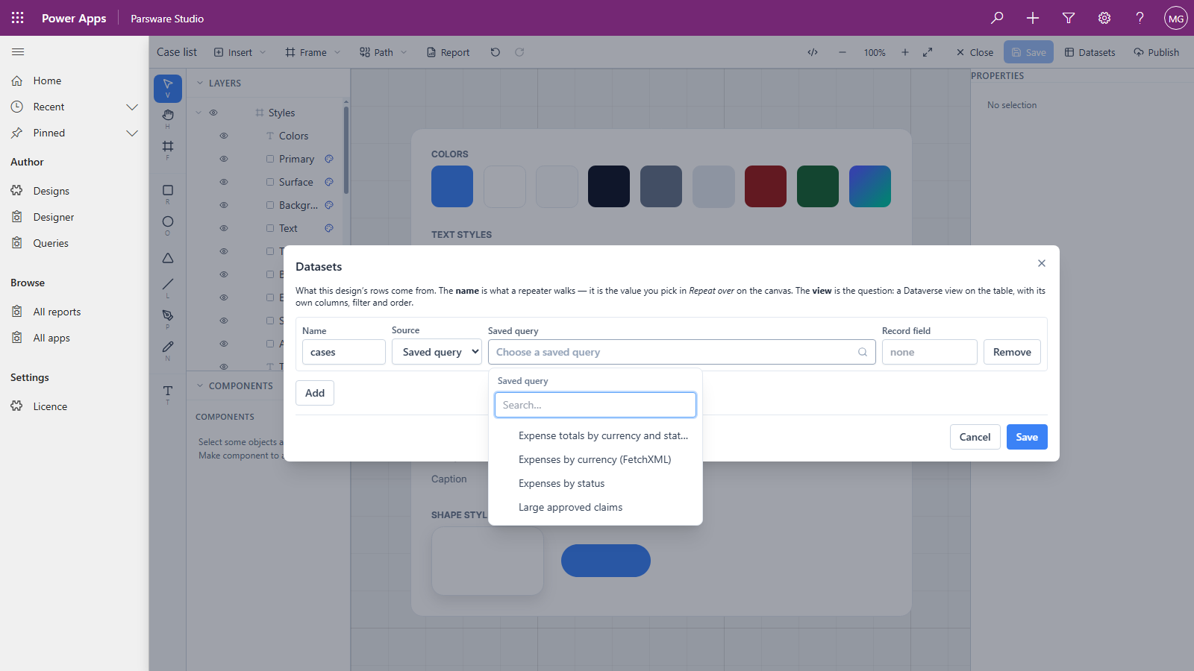1194x671 pixels.
Task: Click the Remove button for cases
Action: (1012, 352)
